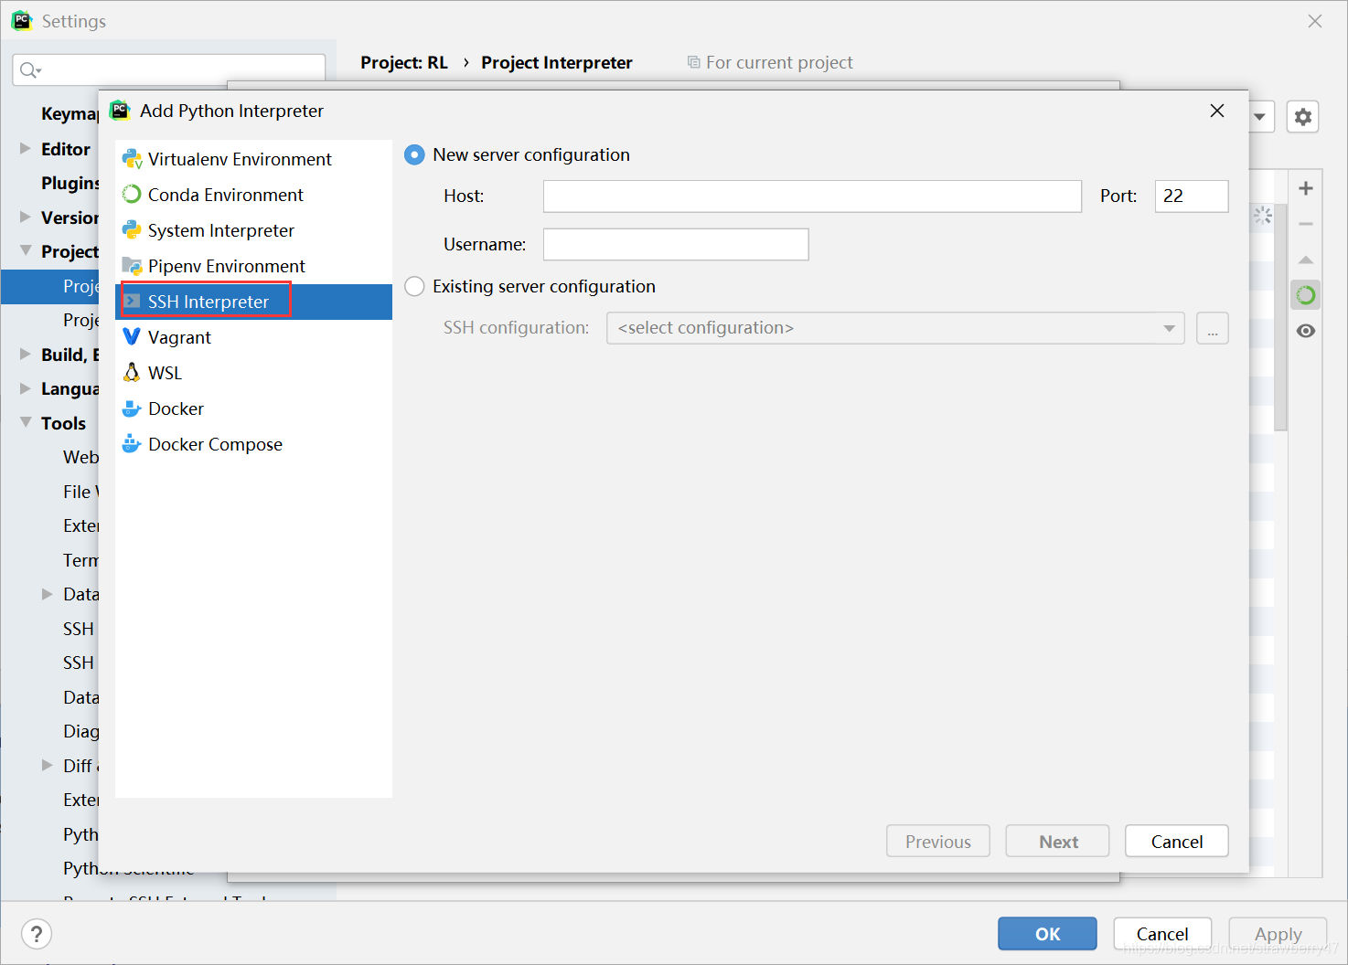Pick Pipenv Environment in list
Viewport: 1348px width, 965px height.
[253, 266]
